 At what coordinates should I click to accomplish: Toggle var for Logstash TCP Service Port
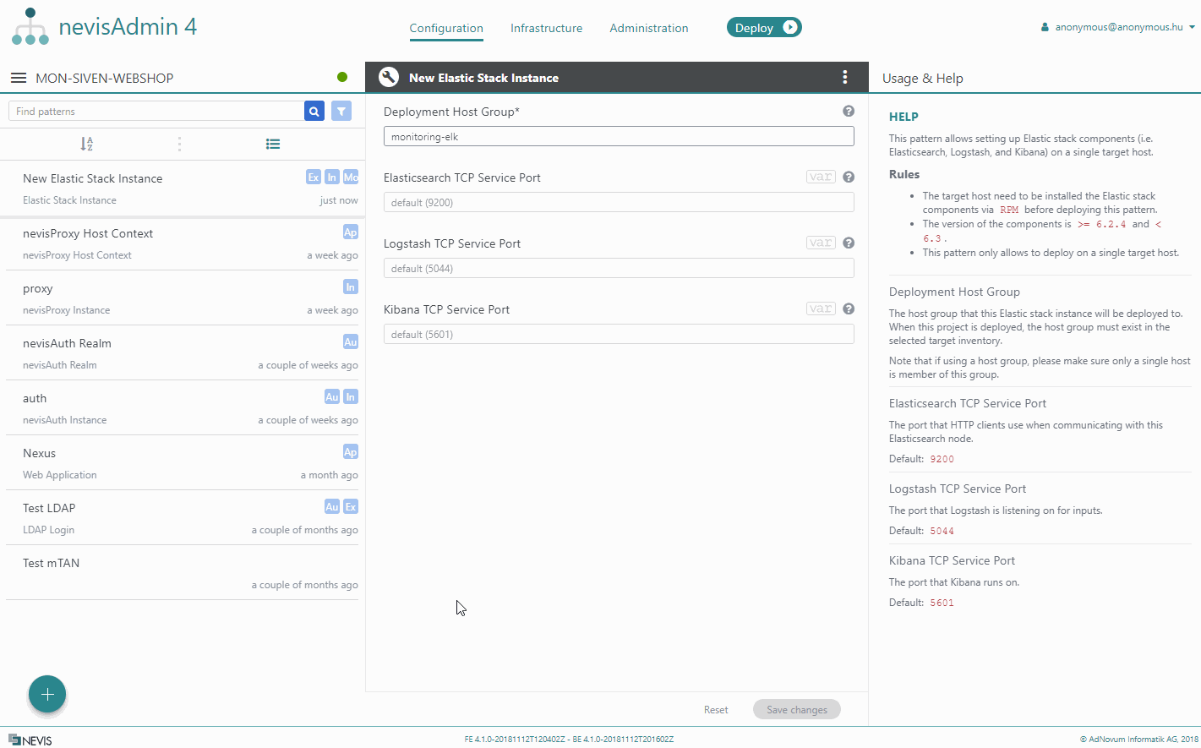coord(821,243)
